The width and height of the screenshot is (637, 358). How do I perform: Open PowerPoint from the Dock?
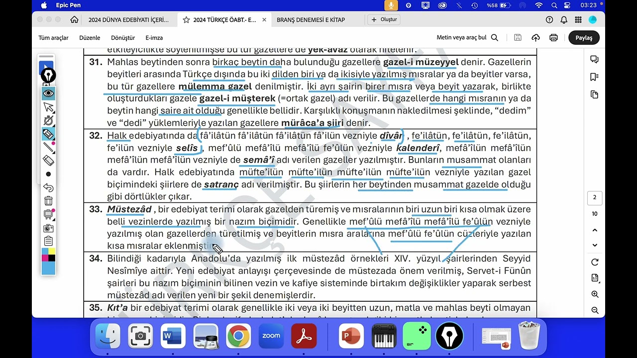(x=351, y=336)
